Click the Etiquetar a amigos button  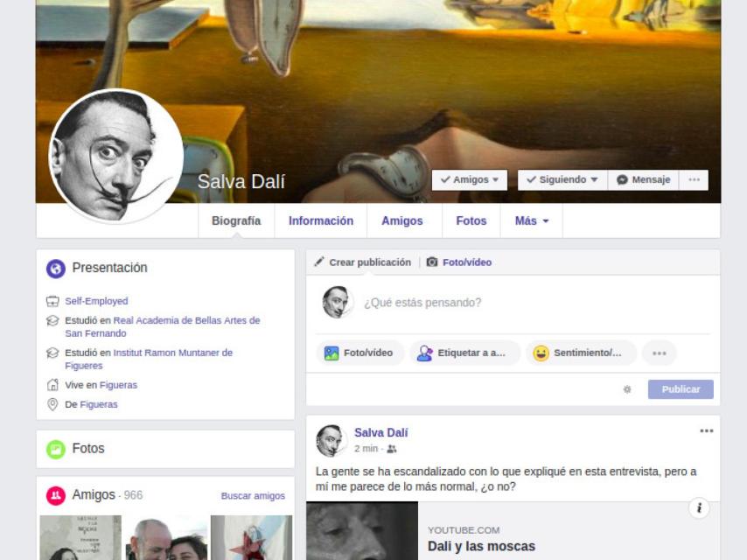pyautogui.click(x=464, y=353)
